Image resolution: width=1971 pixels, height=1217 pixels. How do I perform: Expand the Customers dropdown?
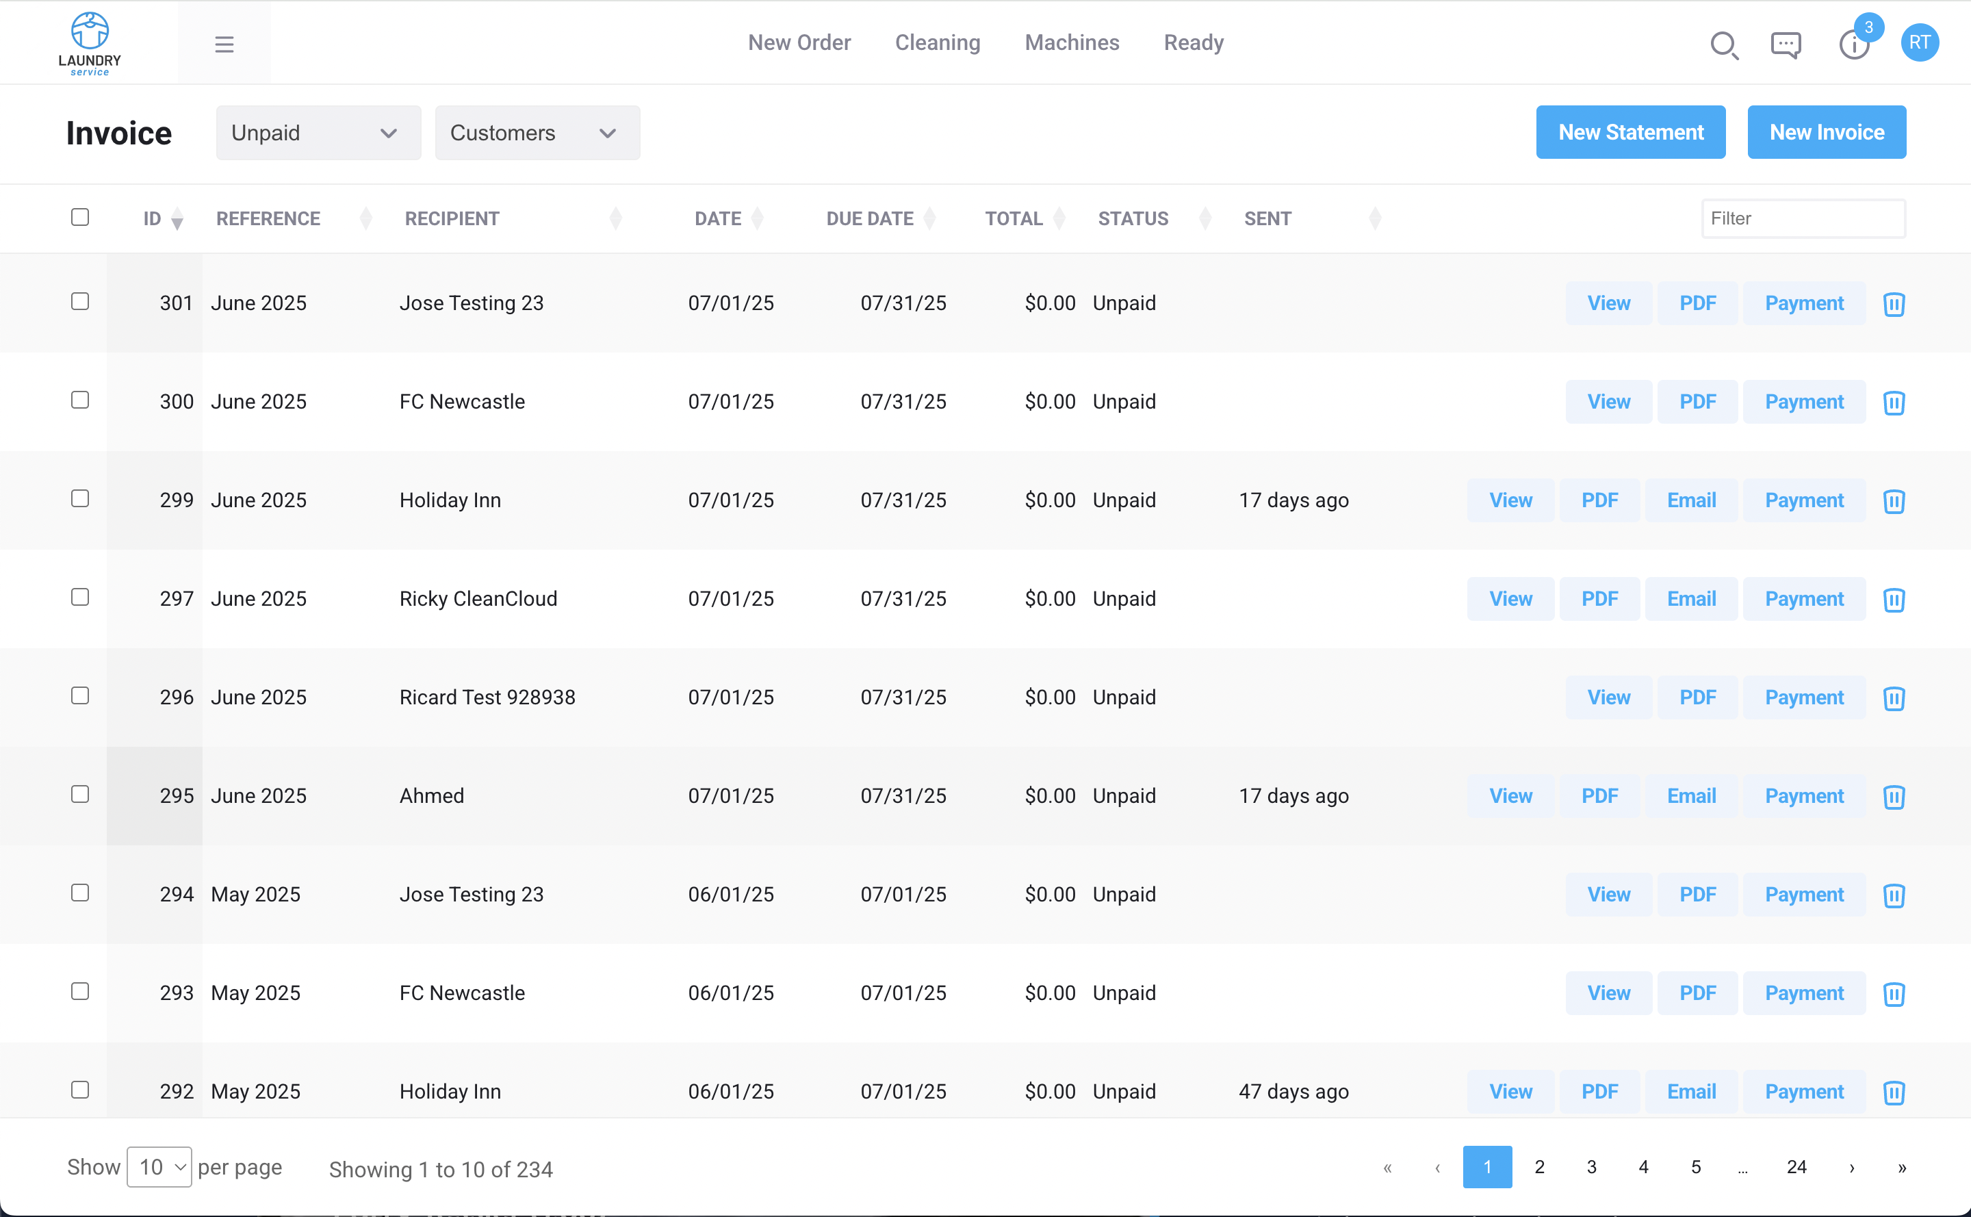click(x=537, y=133)
